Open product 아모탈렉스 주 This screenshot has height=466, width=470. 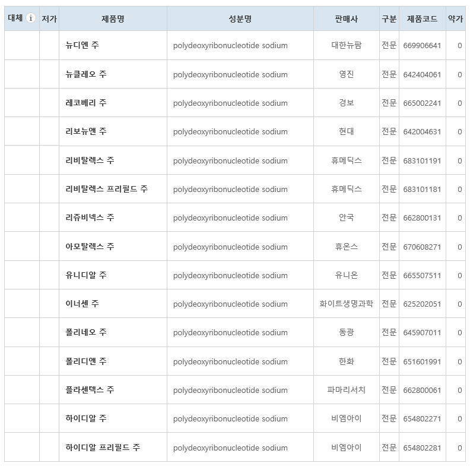[90, 247]
